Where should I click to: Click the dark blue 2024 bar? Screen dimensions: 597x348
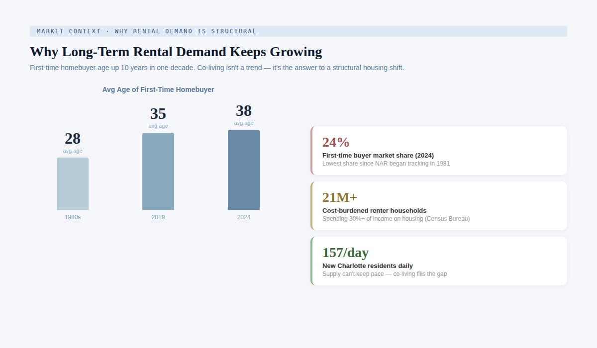[x=244, y=170]
